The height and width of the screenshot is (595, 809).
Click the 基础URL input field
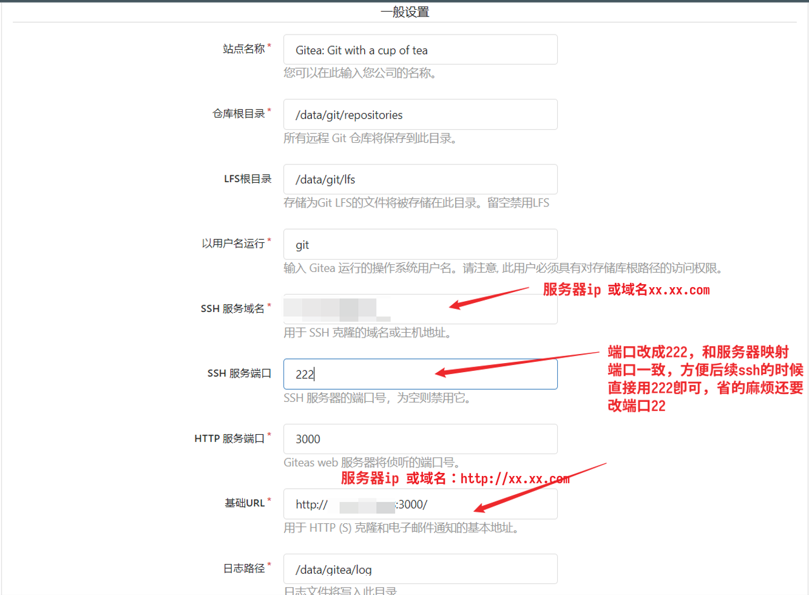pyautogui.click(x=420, y=504)
